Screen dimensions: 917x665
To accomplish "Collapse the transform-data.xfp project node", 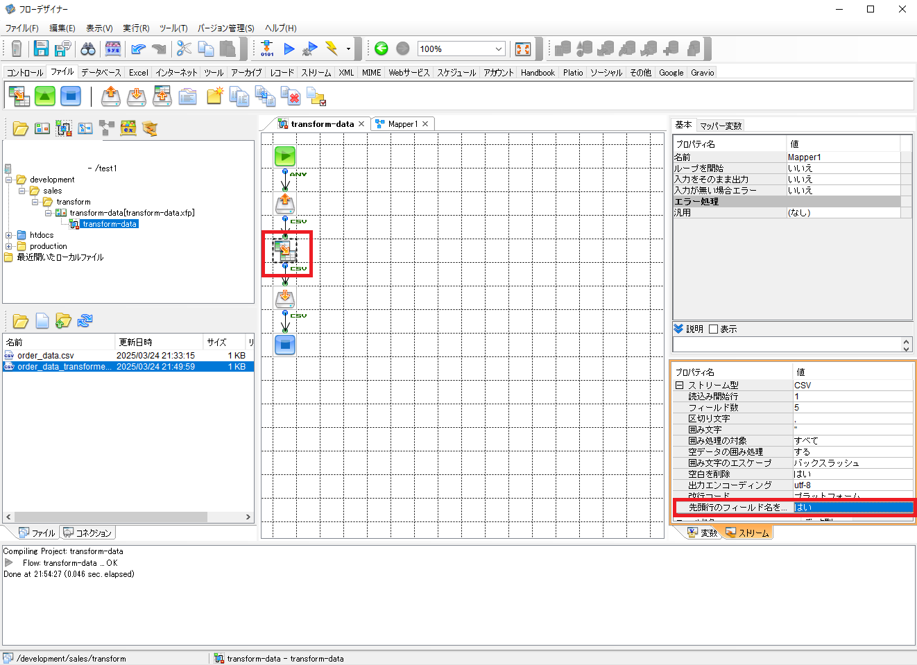I will [x=49, y=213].
